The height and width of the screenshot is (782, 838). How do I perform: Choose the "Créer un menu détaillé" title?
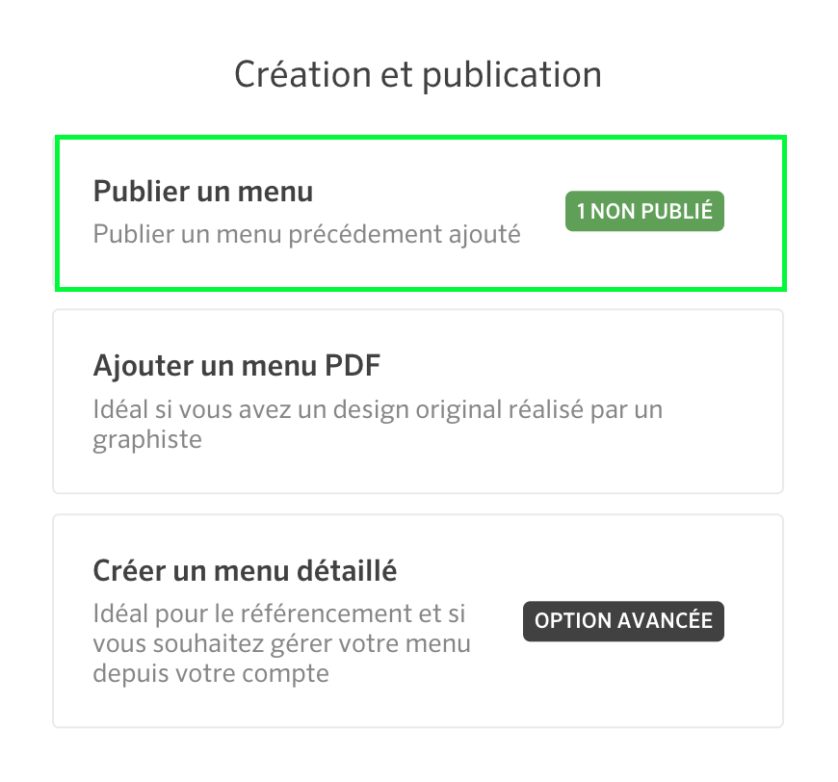point(245,571)
